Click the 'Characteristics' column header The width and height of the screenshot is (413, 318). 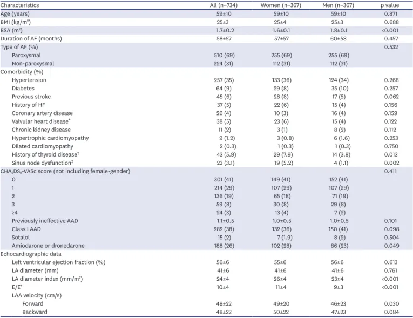pyautogui.click(x=20, y=5)
